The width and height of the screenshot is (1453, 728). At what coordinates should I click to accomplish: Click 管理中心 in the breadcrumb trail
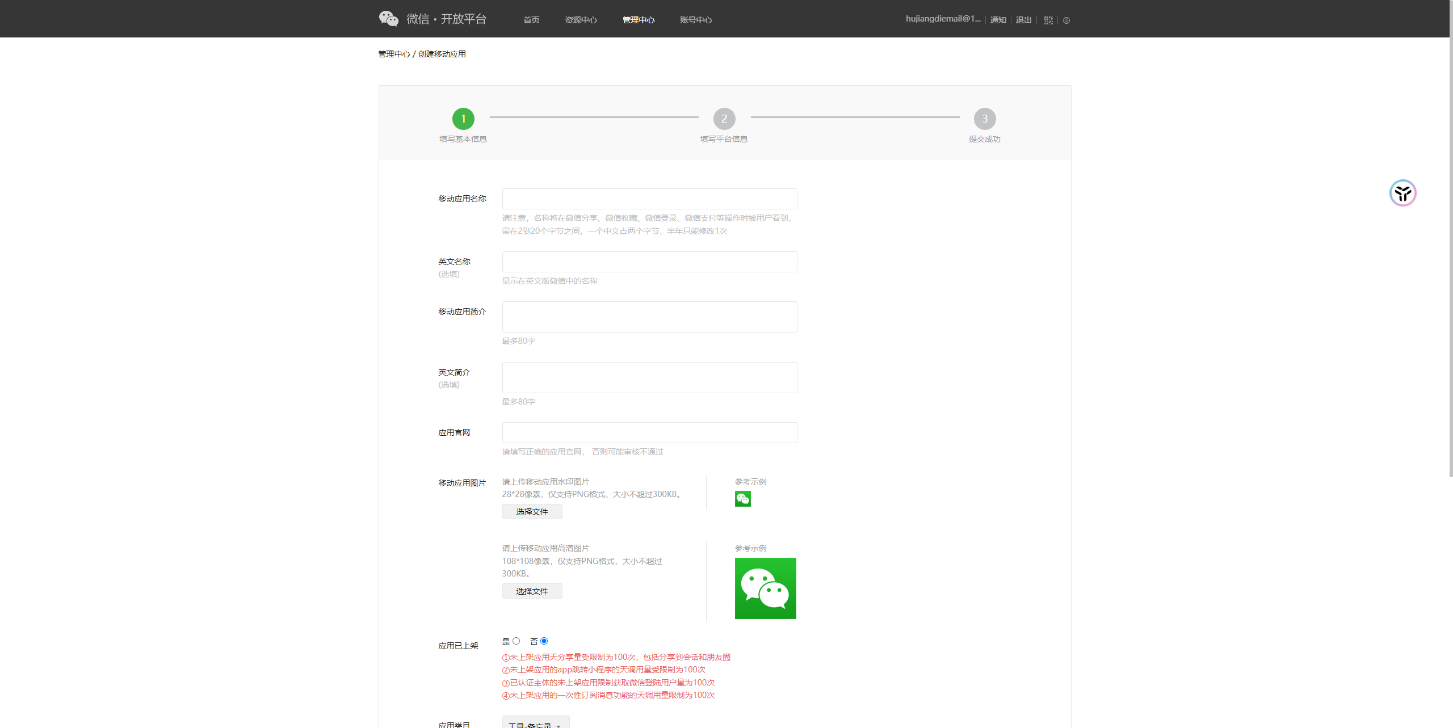[393, 54]
